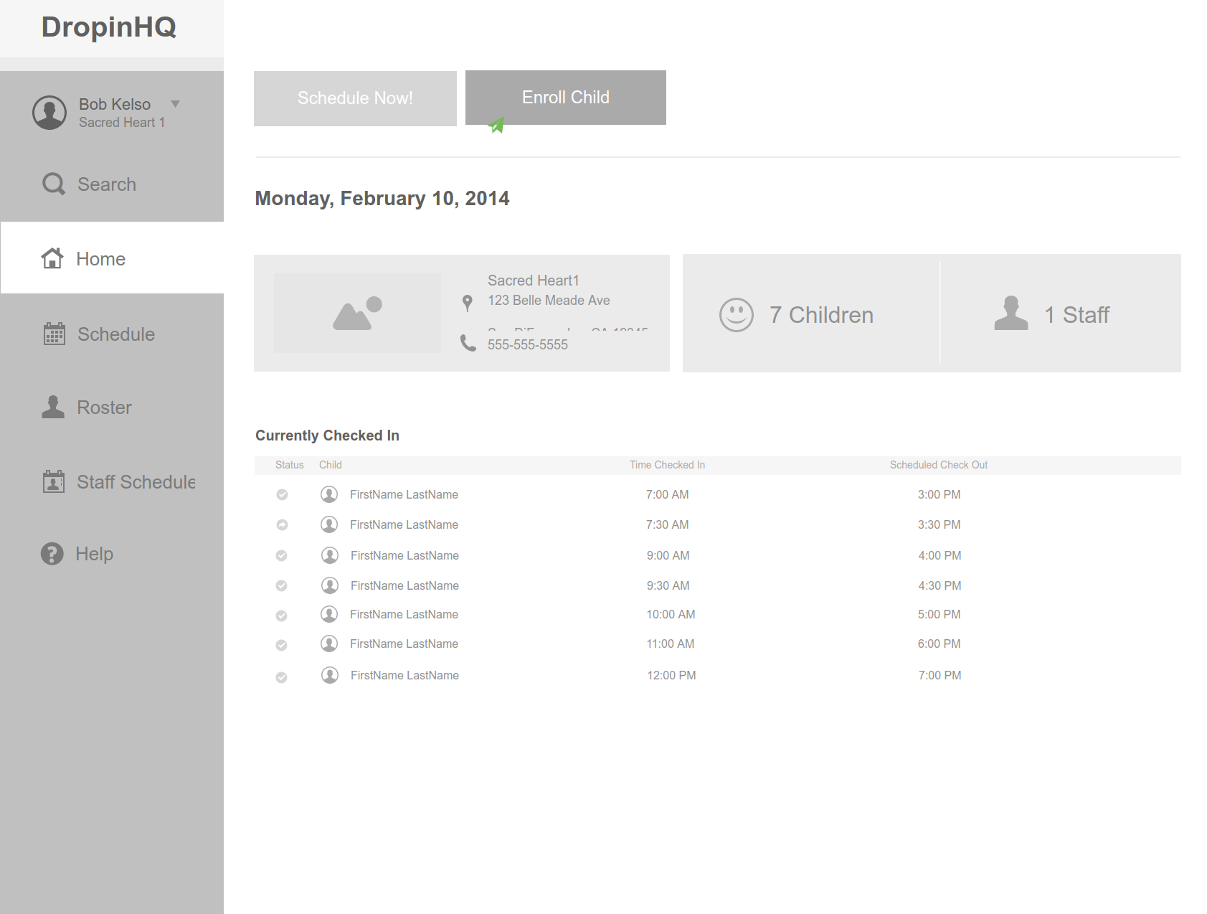Select the Home menu item
The image size is (1207, 914).
point(112,258)
